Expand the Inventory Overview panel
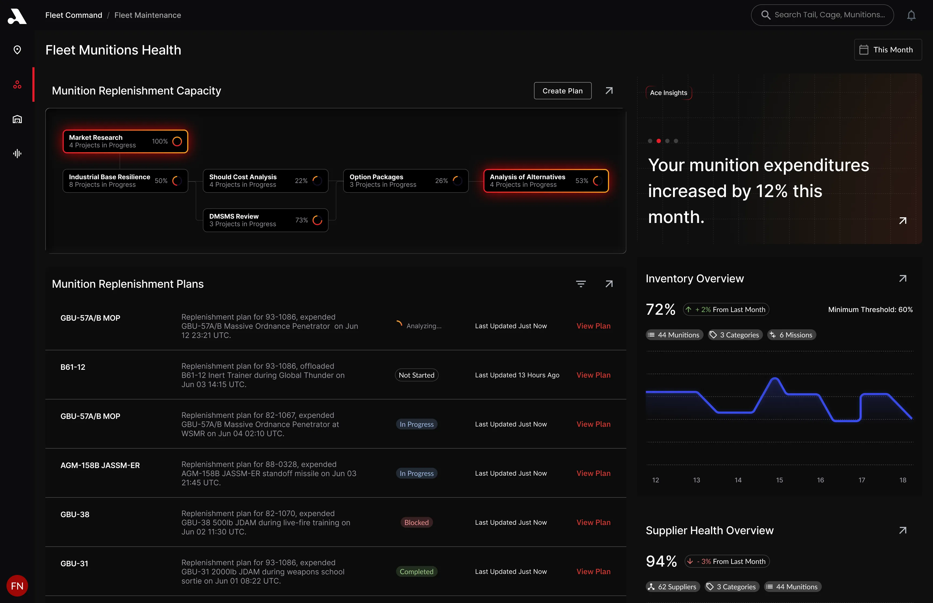Image resolution: width=933 pixels, height=603 pixels. pyautogui.click(x=903, y=278)
